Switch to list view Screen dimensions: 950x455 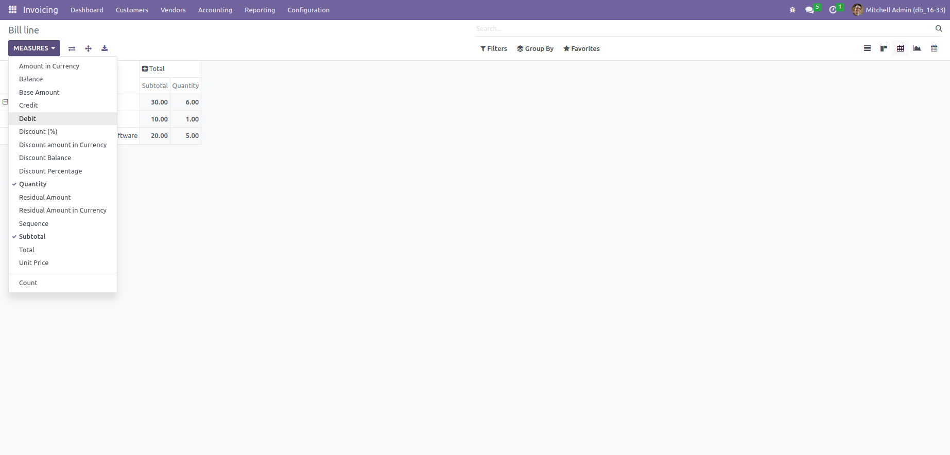[x=868, y=48]
